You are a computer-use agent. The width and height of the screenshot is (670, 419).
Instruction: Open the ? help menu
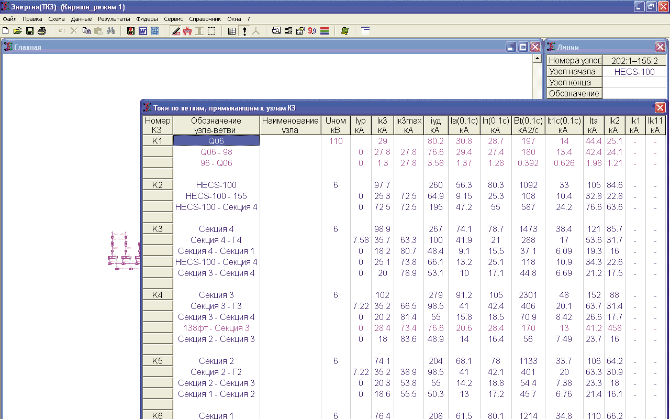coord(249,18)
